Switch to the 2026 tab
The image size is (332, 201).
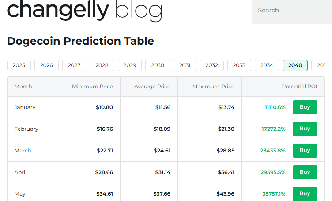46,65
